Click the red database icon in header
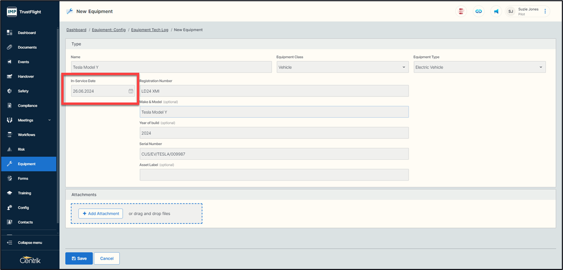 coord(461,11)
